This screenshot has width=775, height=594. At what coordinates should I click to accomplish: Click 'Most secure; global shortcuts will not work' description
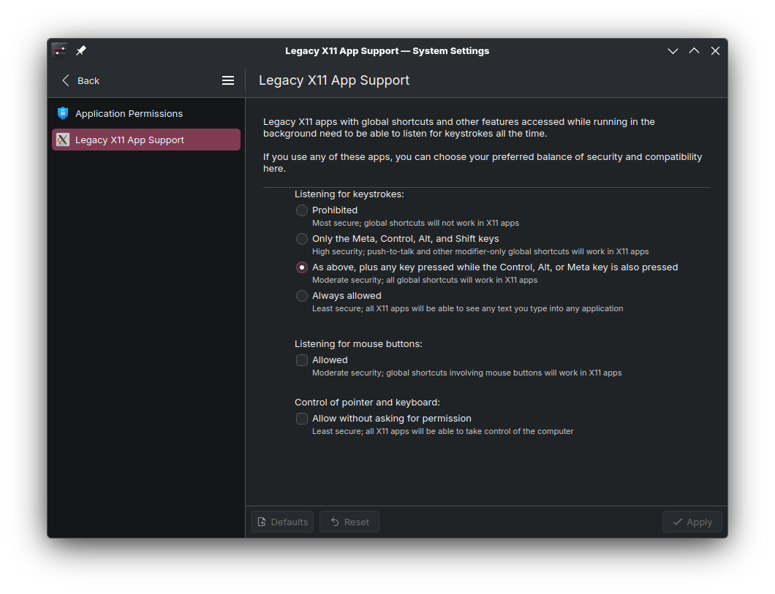(x=416, y=223)
